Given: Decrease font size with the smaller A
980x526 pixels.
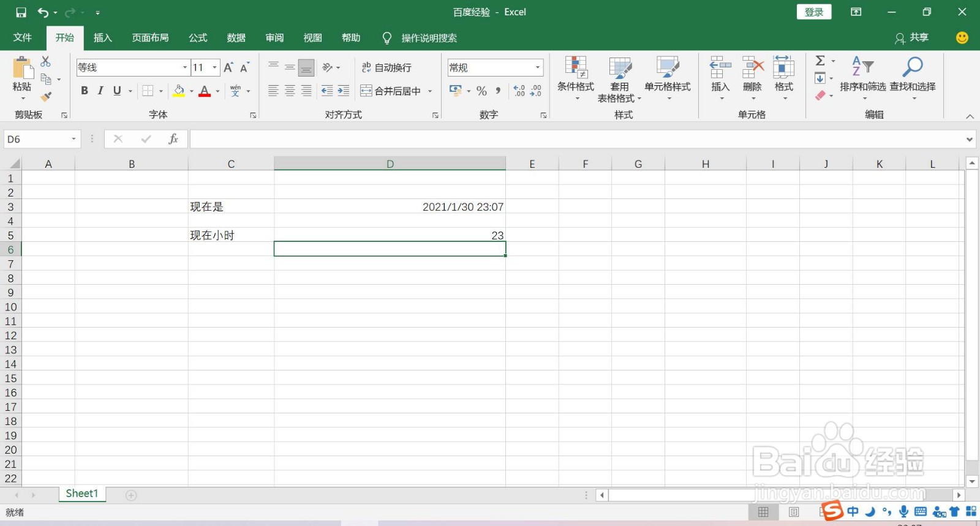Looking at the screenshot, I should point(244,67).
